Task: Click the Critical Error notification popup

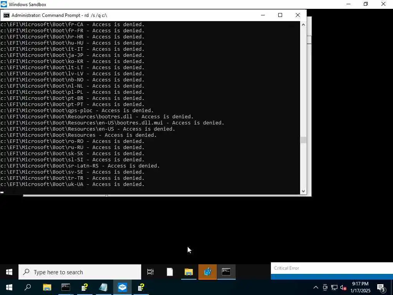Action: click(x=332, y=271)
